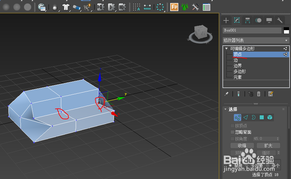Open the list window icon in the toolbar
This screenshot has height=179, width=291.
coord(206,7)
